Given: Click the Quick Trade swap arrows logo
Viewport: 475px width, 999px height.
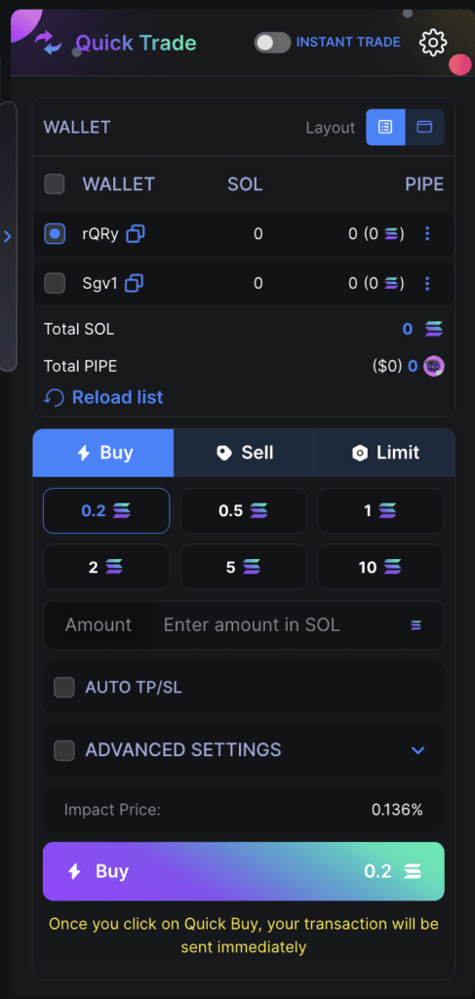Looking at the screenshot, I should (49, 43).
